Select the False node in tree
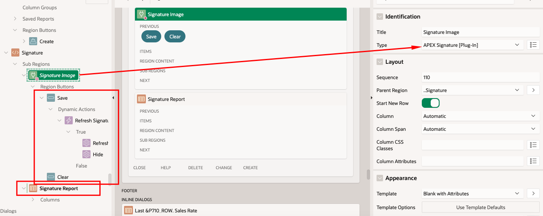Viewport: 543px width, 216px height. point(81,166)
